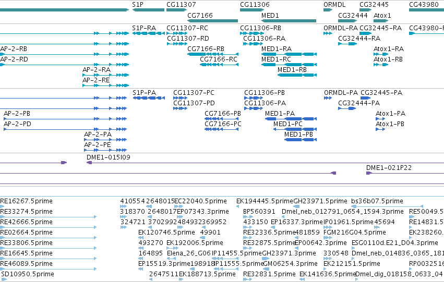Click protein CG11306-PA
This screenshot has height=282, width=444.
point(265,103)
